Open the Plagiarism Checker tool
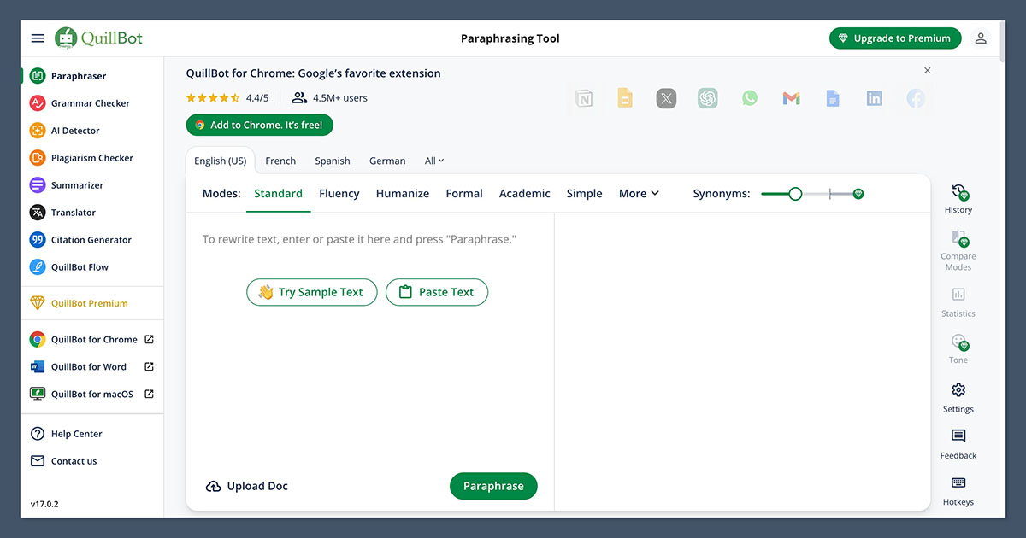The image size is (1026, 538). (91, 158)
